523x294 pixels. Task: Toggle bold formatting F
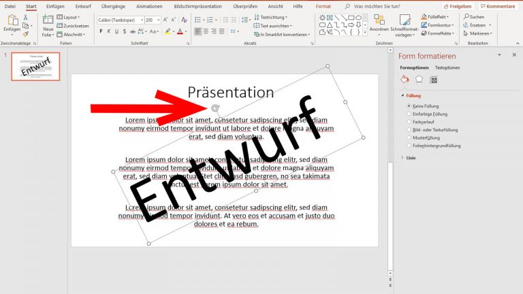tap(101, 31)
